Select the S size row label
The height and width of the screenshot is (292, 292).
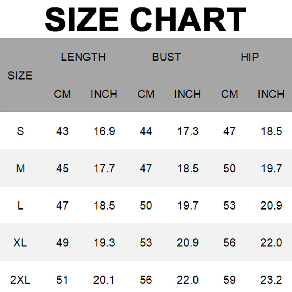coord(20,131)
